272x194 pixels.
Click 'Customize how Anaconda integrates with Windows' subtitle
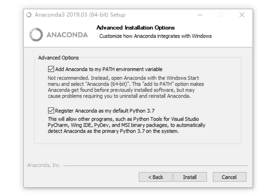point(155,36)
